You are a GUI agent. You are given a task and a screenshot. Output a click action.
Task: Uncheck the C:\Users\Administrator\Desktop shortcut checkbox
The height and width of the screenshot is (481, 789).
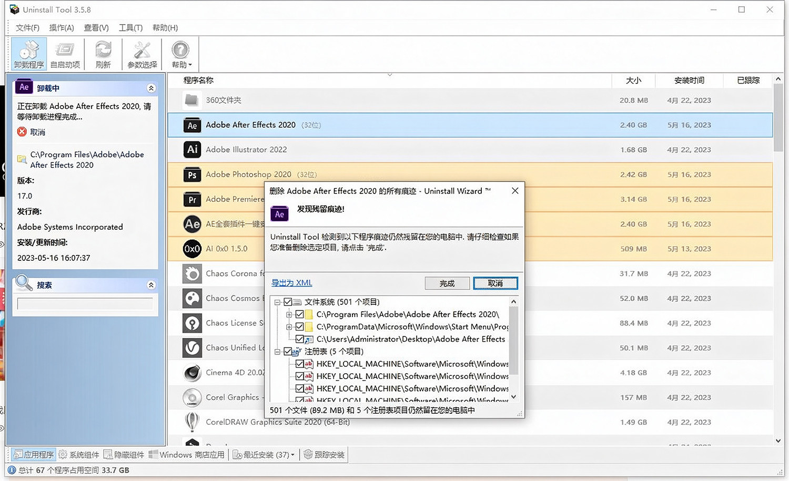coord(300,339)
